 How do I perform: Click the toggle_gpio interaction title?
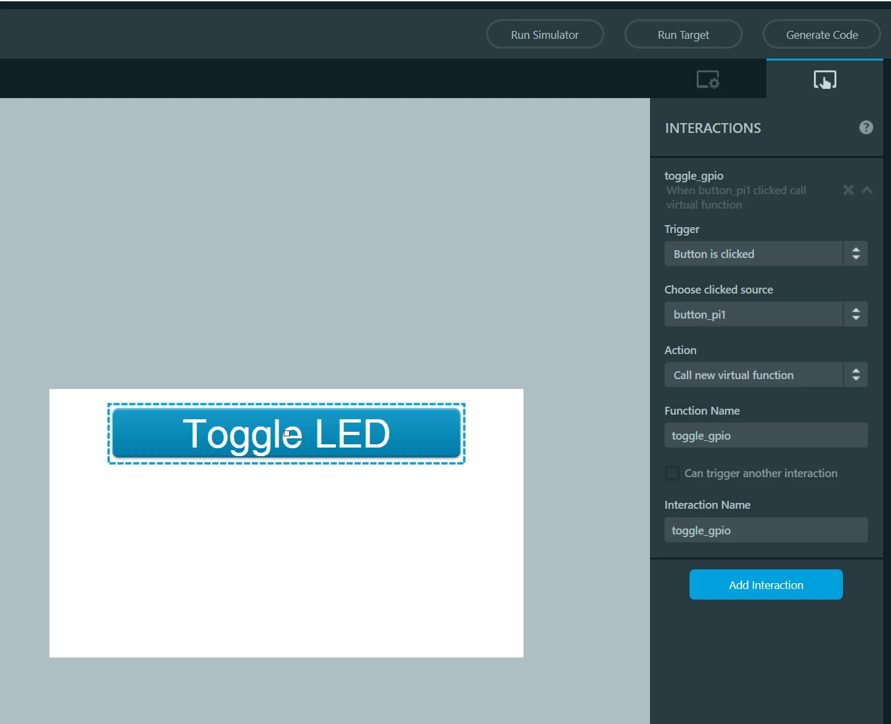click(x=693, y=176)
